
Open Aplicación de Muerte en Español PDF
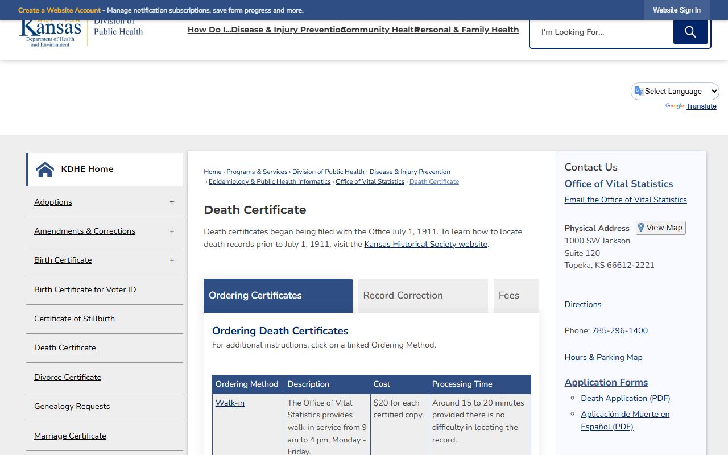point(625,420)
